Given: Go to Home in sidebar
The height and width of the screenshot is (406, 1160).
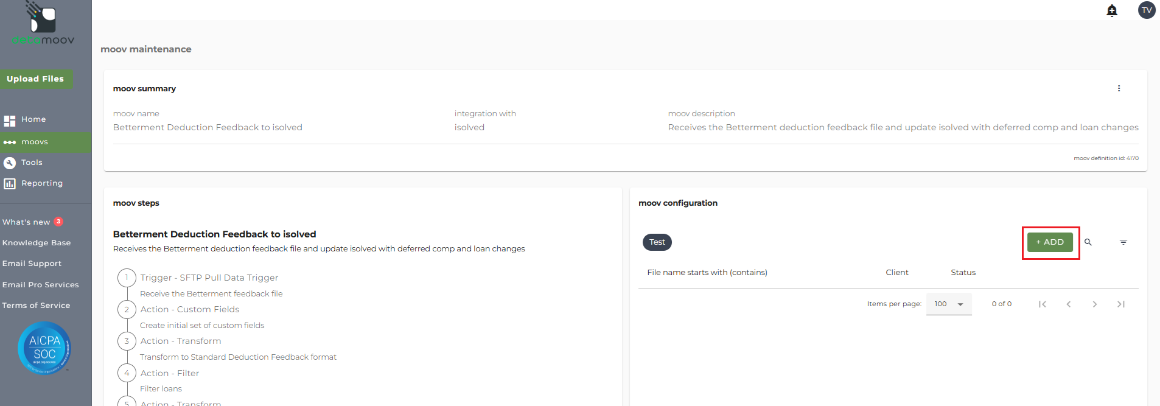Looking at the screenshot, I should point(33,119).
